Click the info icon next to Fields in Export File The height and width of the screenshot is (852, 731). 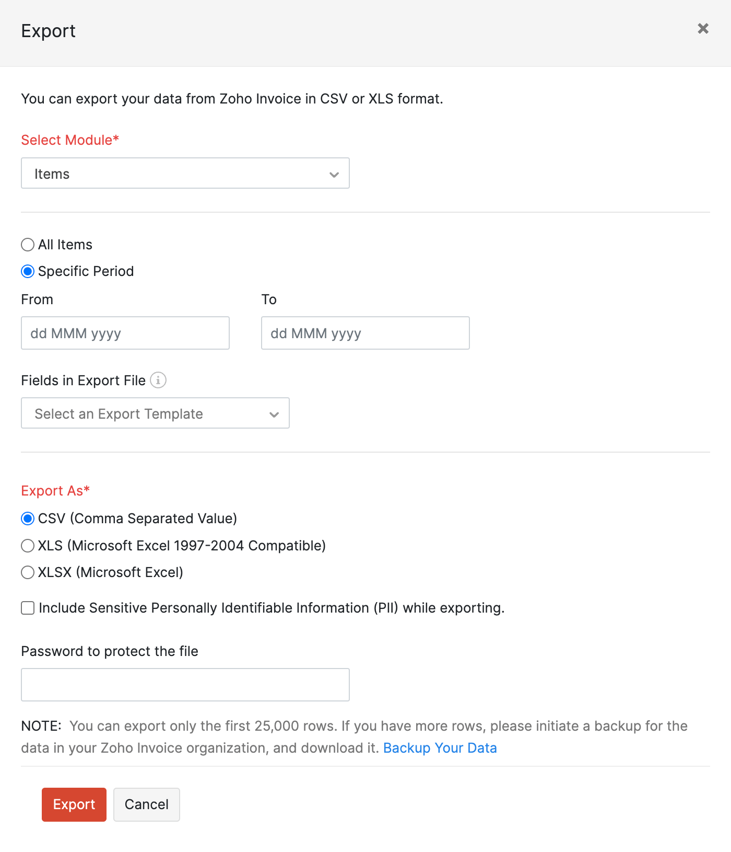pyautogui.click(x=158, y=381)
